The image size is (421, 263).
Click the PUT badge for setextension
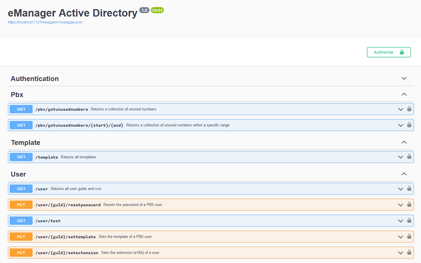click(x=21, y=253)
